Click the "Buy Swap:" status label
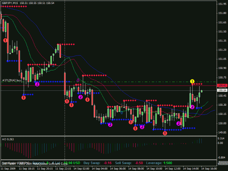 pyautogui.click(x=92, y=163)
